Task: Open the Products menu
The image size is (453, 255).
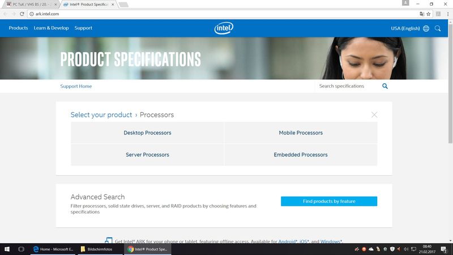Action: pos(18,28)
